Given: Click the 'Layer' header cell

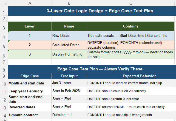Looking at the screenshot, I should tap(30, 26).
